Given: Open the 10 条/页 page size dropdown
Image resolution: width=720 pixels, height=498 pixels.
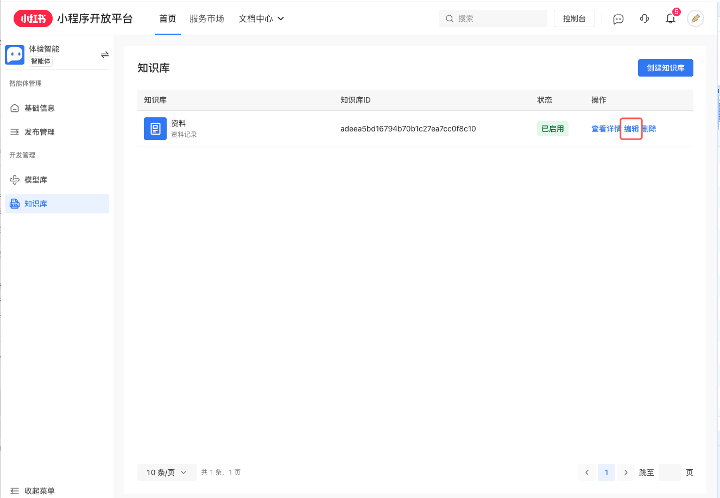Looking at the screenshot, I should click(x=166, y=472).
